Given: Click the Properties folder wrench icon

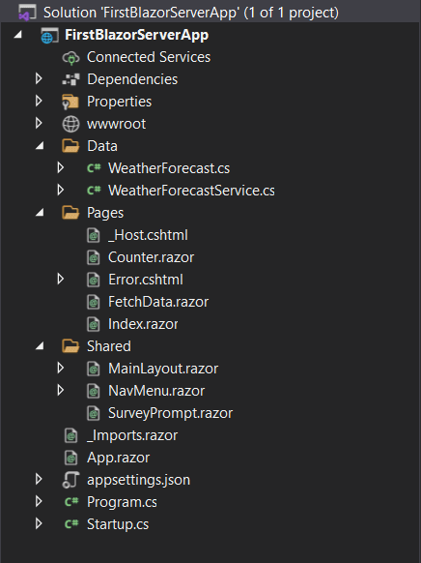Looking at the screenshot, I should pyautogui.click(x=70, y=102).
